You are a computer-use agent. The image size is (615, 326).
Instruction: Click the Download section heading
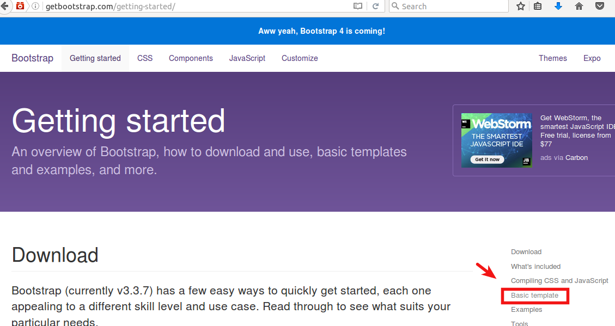[55, 255]
